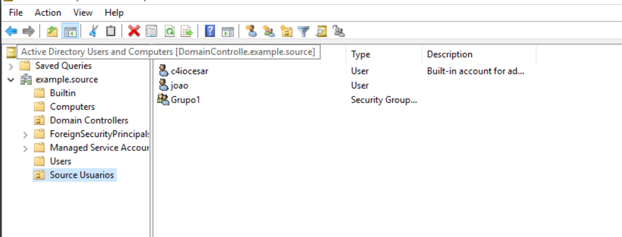Open the View menu
Viewport: 622px width, 237px height.
pos(83,13)
